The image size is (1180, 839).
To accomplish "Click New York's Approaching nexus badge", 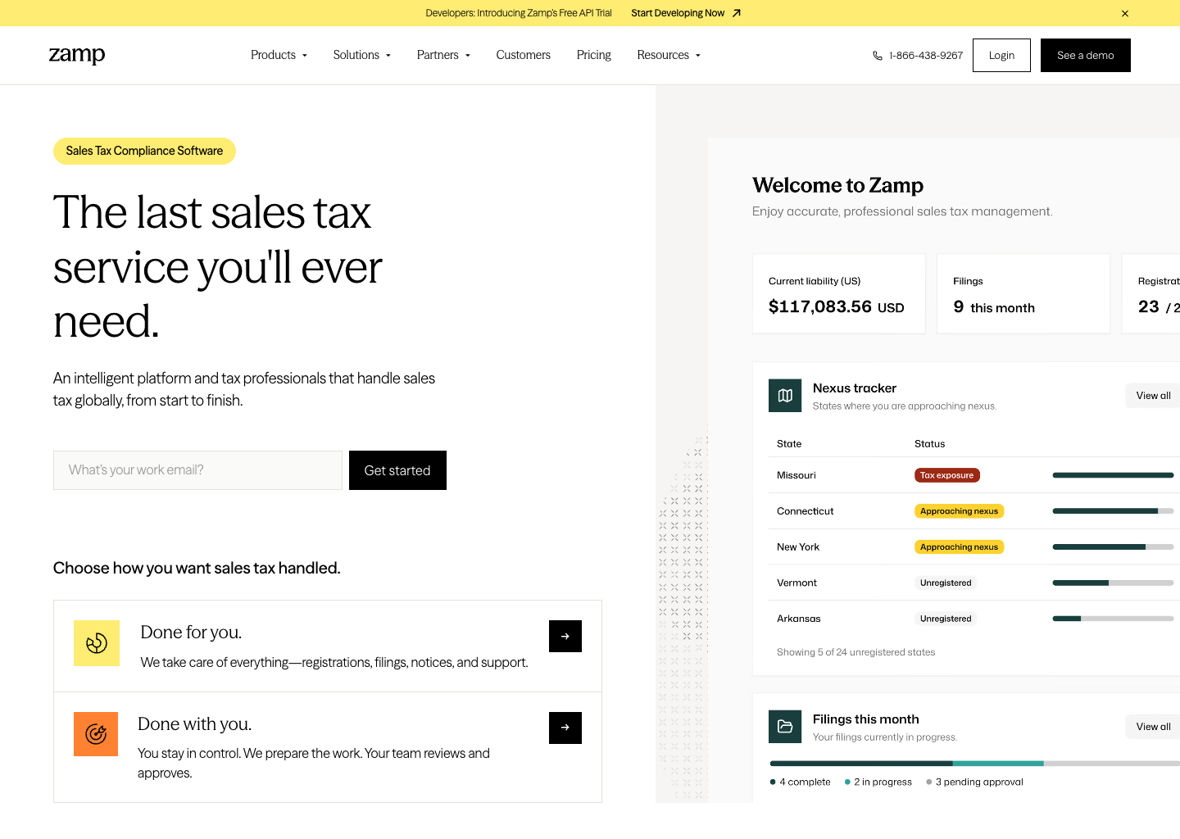I will click(x=959, y=547).
